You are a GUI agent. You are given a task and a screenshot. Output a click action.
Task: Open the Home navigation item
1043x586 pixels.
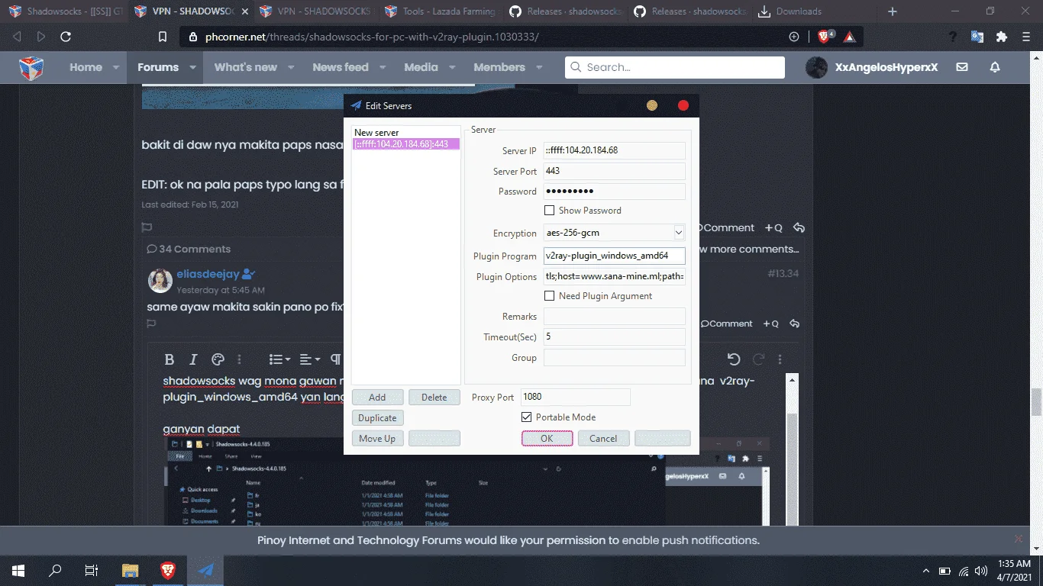(86, 67)
